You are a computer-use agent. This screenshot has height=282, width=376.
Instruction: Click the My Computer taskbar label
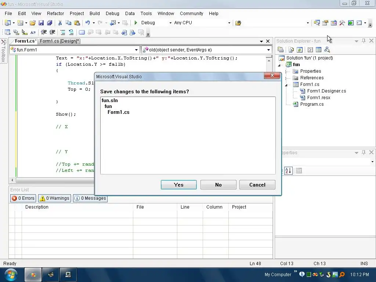[278, 275]
